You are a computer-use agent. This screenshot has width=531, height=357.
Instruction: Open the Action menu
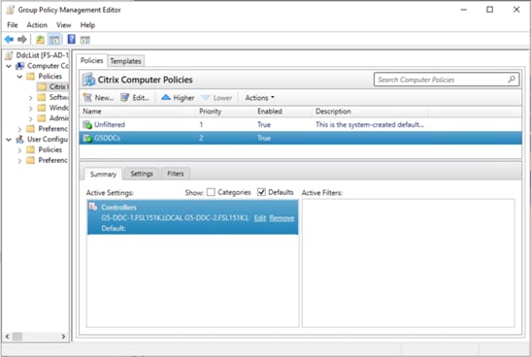[37, 25]
